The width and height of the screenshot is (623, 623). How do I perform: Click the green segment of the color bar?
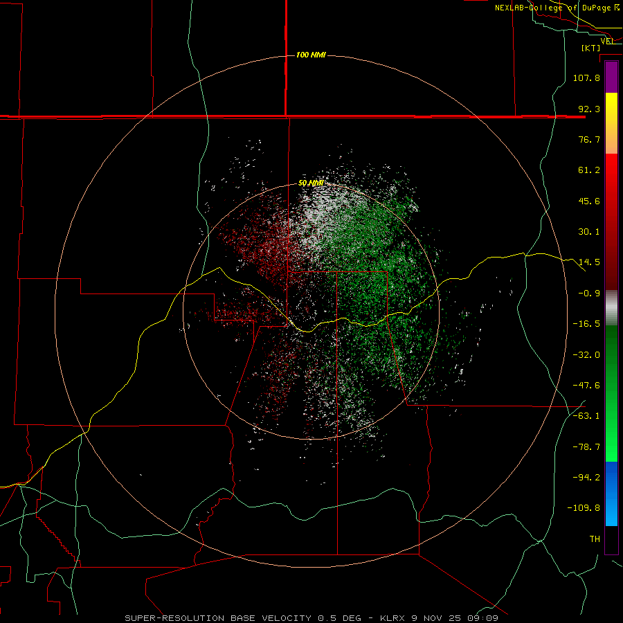click(611, 393)
